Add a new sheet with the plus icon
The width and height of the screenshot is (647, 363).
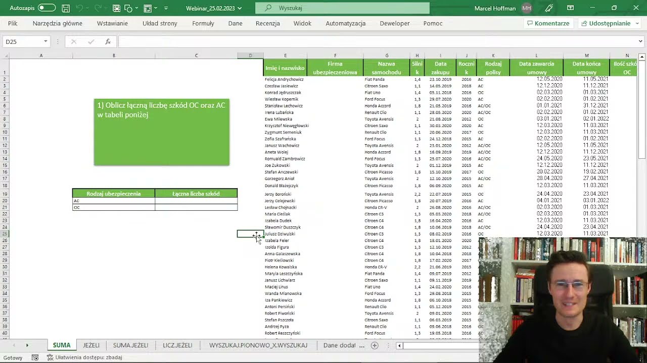pos(375,345)
